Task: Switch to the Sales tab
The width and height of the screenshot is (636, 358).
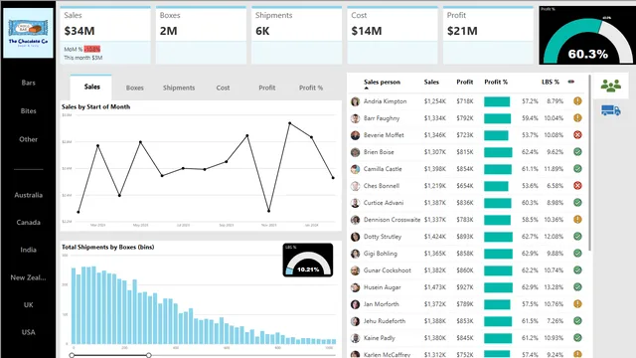Action: (x=91, y=87)
